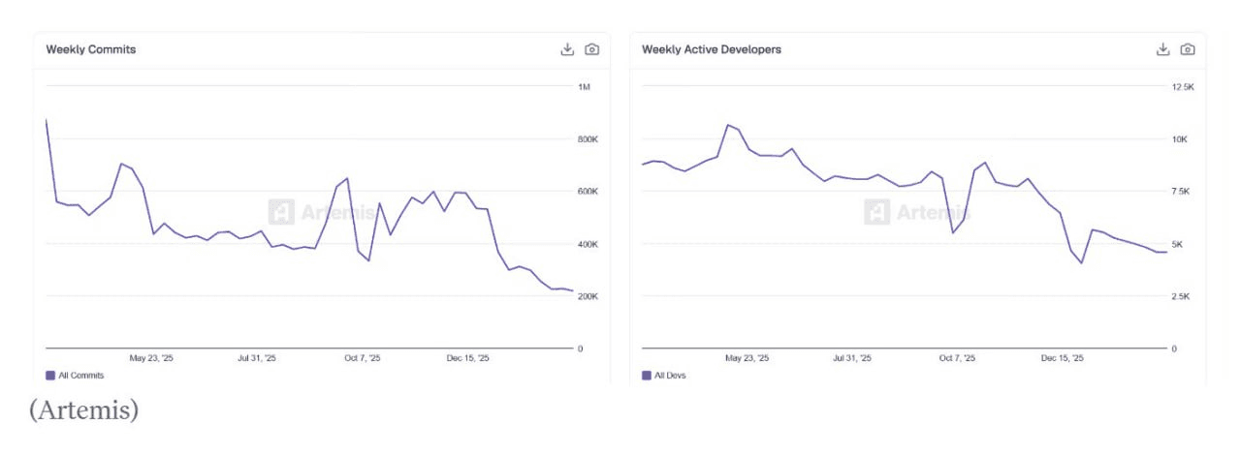Download the Weekly Active Developers data
The height and width of the screenshot is (455, 1241).
tap(1162, 49)
